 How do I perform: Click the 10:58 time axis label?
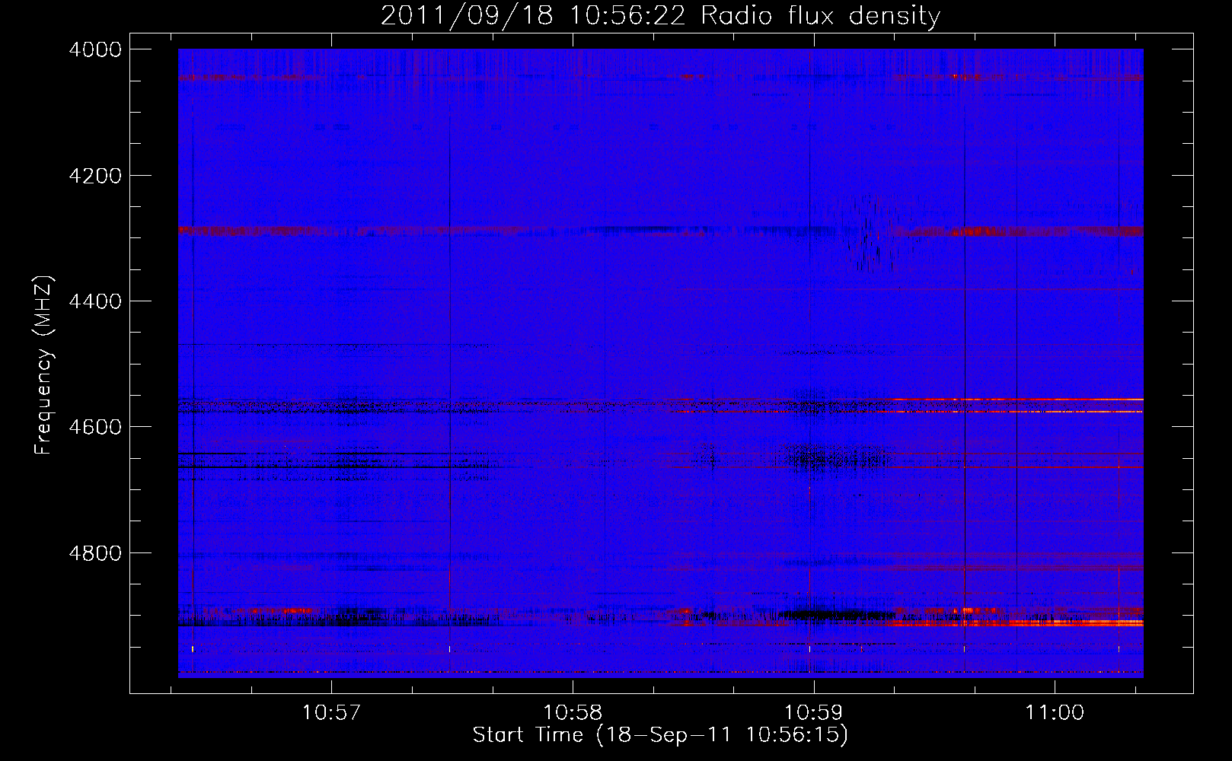(x=572, y=712)
